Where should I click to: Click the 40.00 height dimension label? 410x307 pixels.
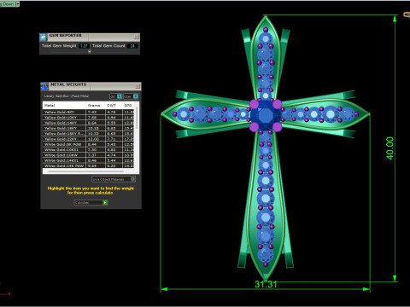click(389, 148)
